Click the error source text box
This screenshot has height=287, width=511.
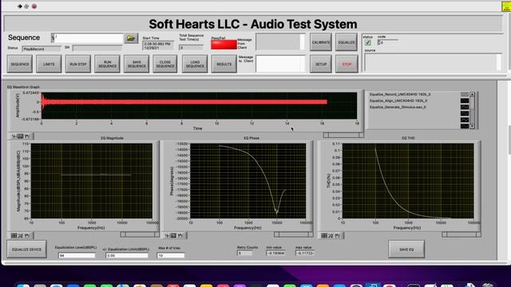point(433,62)
